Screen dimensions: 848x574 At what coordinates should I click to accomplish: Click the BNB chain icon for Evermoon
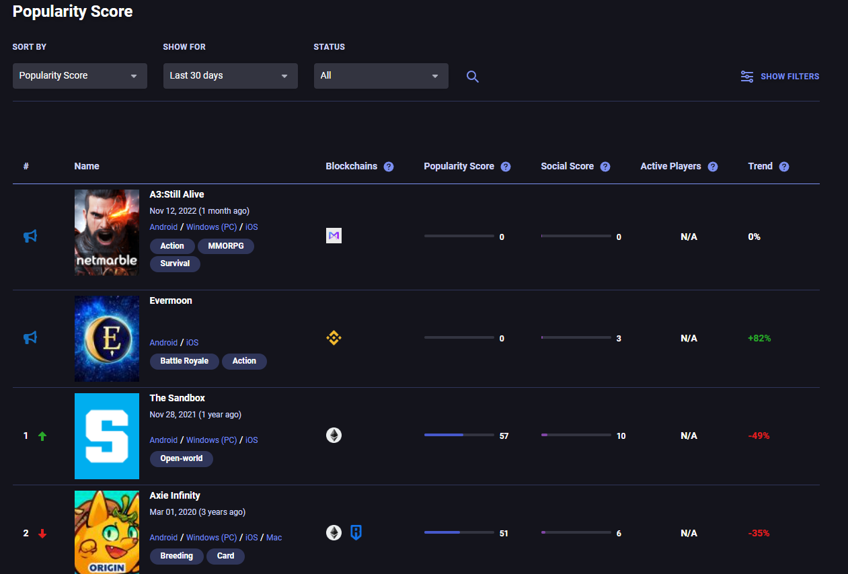334,338
